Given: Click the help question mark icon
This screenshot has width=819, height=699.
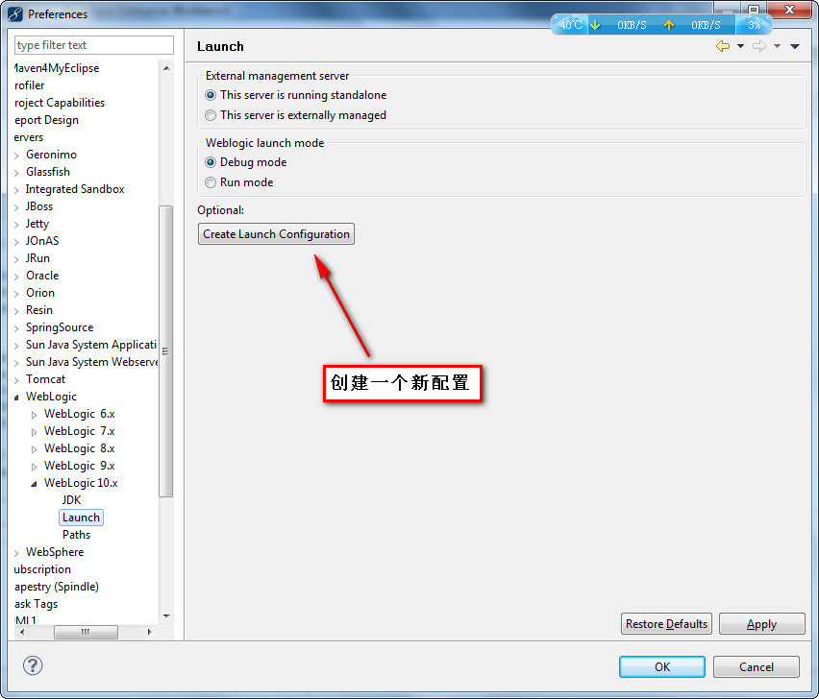Looking at the screenshot, I should pos(33,665).
